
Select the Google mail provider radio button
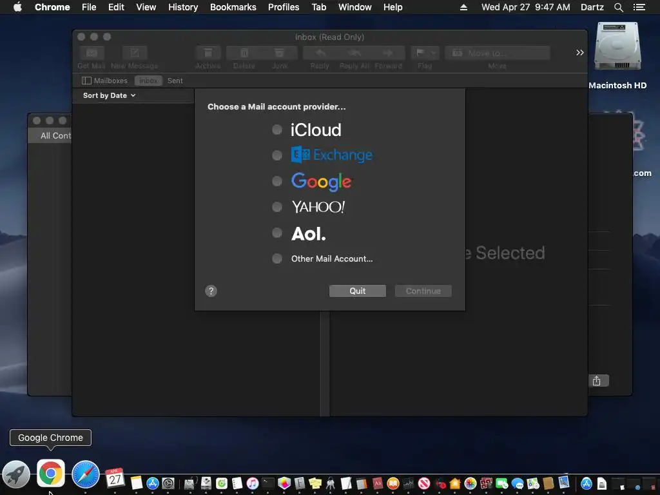[x=277, y=181]
